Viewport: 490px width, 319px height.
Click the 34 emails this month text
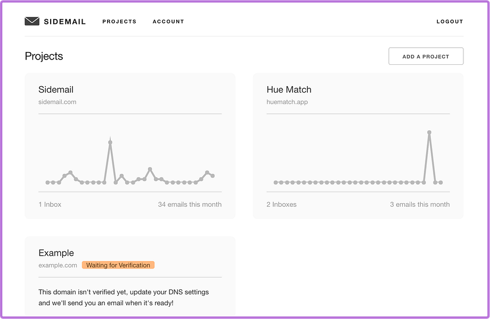click(x=190, y=204)
